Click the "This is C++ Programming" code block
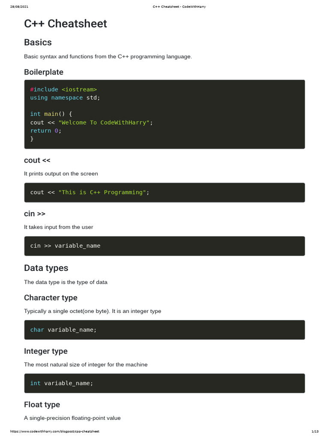 click(164, 192)
